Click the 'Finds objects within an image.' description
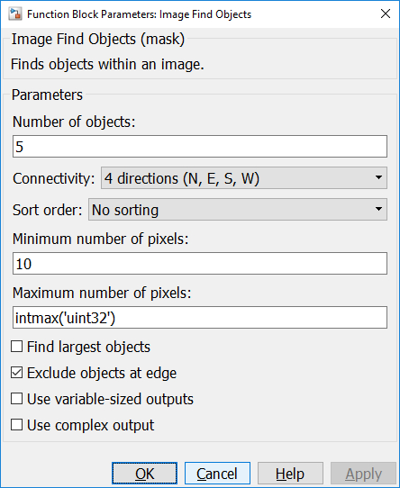Viewport: 400px width, 488px height. click(x=107, y=64)
